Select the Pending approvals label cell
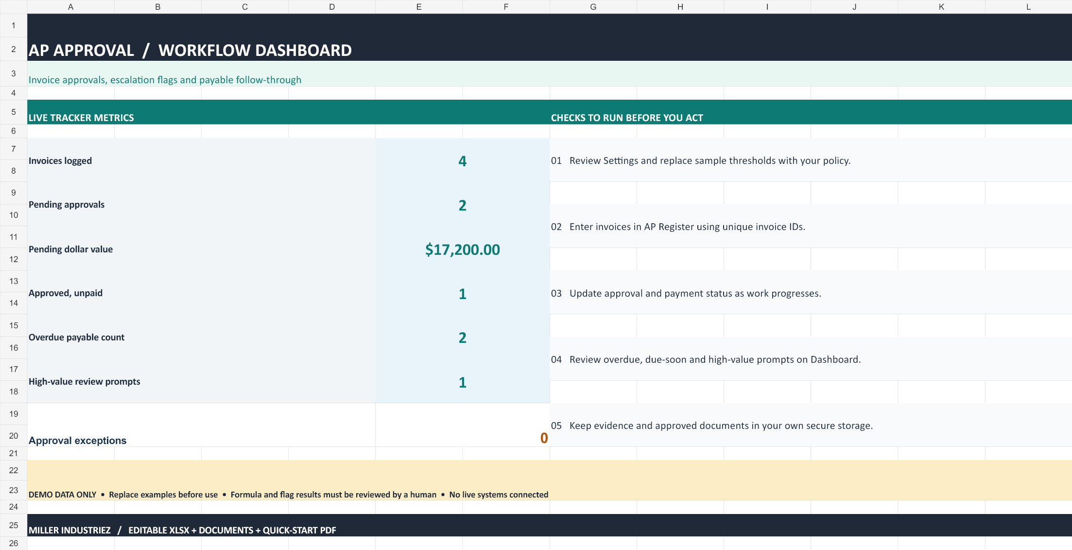Viewport: 1072px width, 550px height. coord(201,204)
